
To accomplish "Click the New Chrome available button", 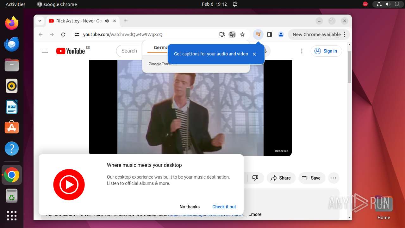I will pyautogui.click(x=319, y=35).
